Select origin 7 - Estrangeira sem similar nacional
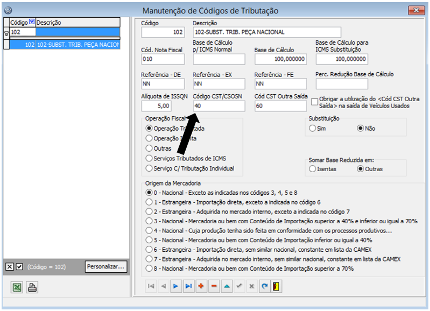Image resolution: width=430 pixels, height=311 pixels. point(149,259)
